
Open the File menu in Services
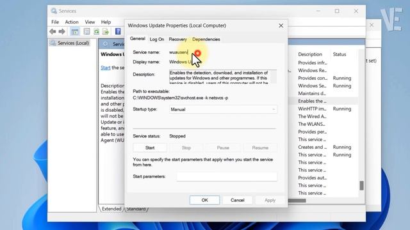55,22
